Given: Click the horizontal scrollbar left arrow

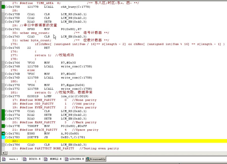Looking at the screenshot, I should (x=3, y=153).
